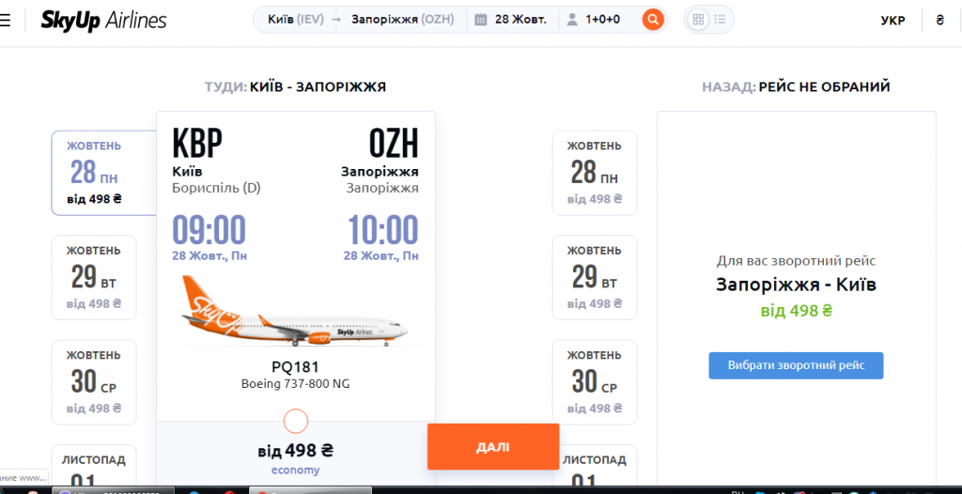The height and width of the screenshot is (494, 962).
Task: Select outbound date Жовтень 30 СР
Action: tap(94, 381)
